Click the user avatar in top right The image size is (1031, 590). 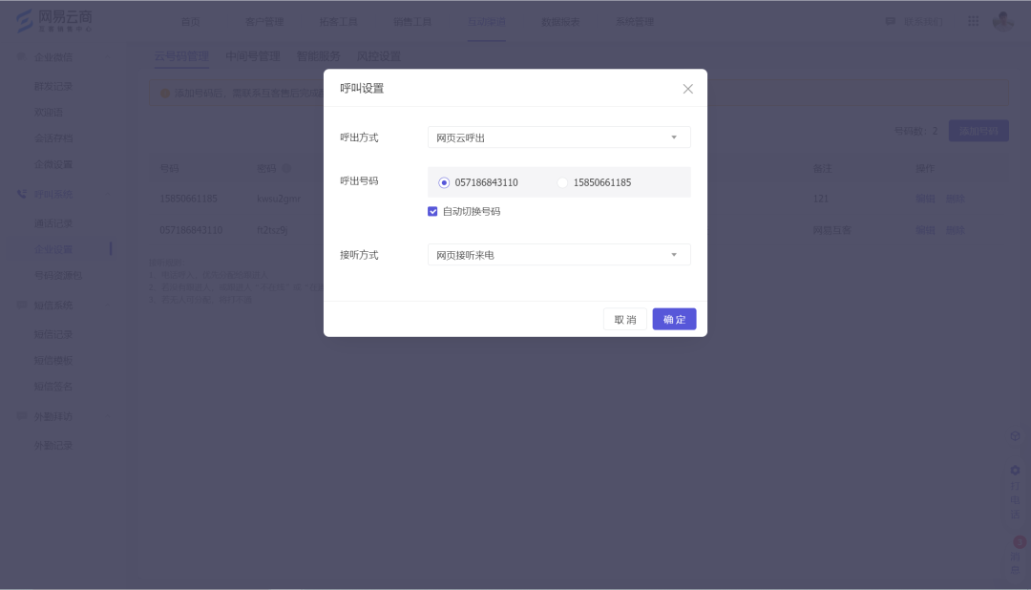(x=1003, y=20)
